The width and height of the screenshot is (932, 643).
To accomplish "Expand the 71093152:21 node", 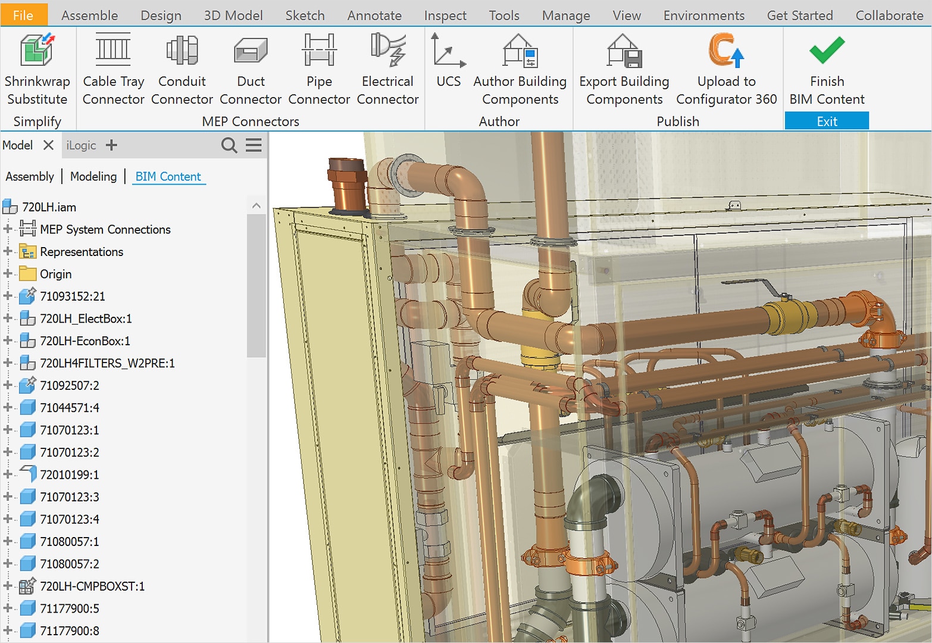I will click(8, 296).
